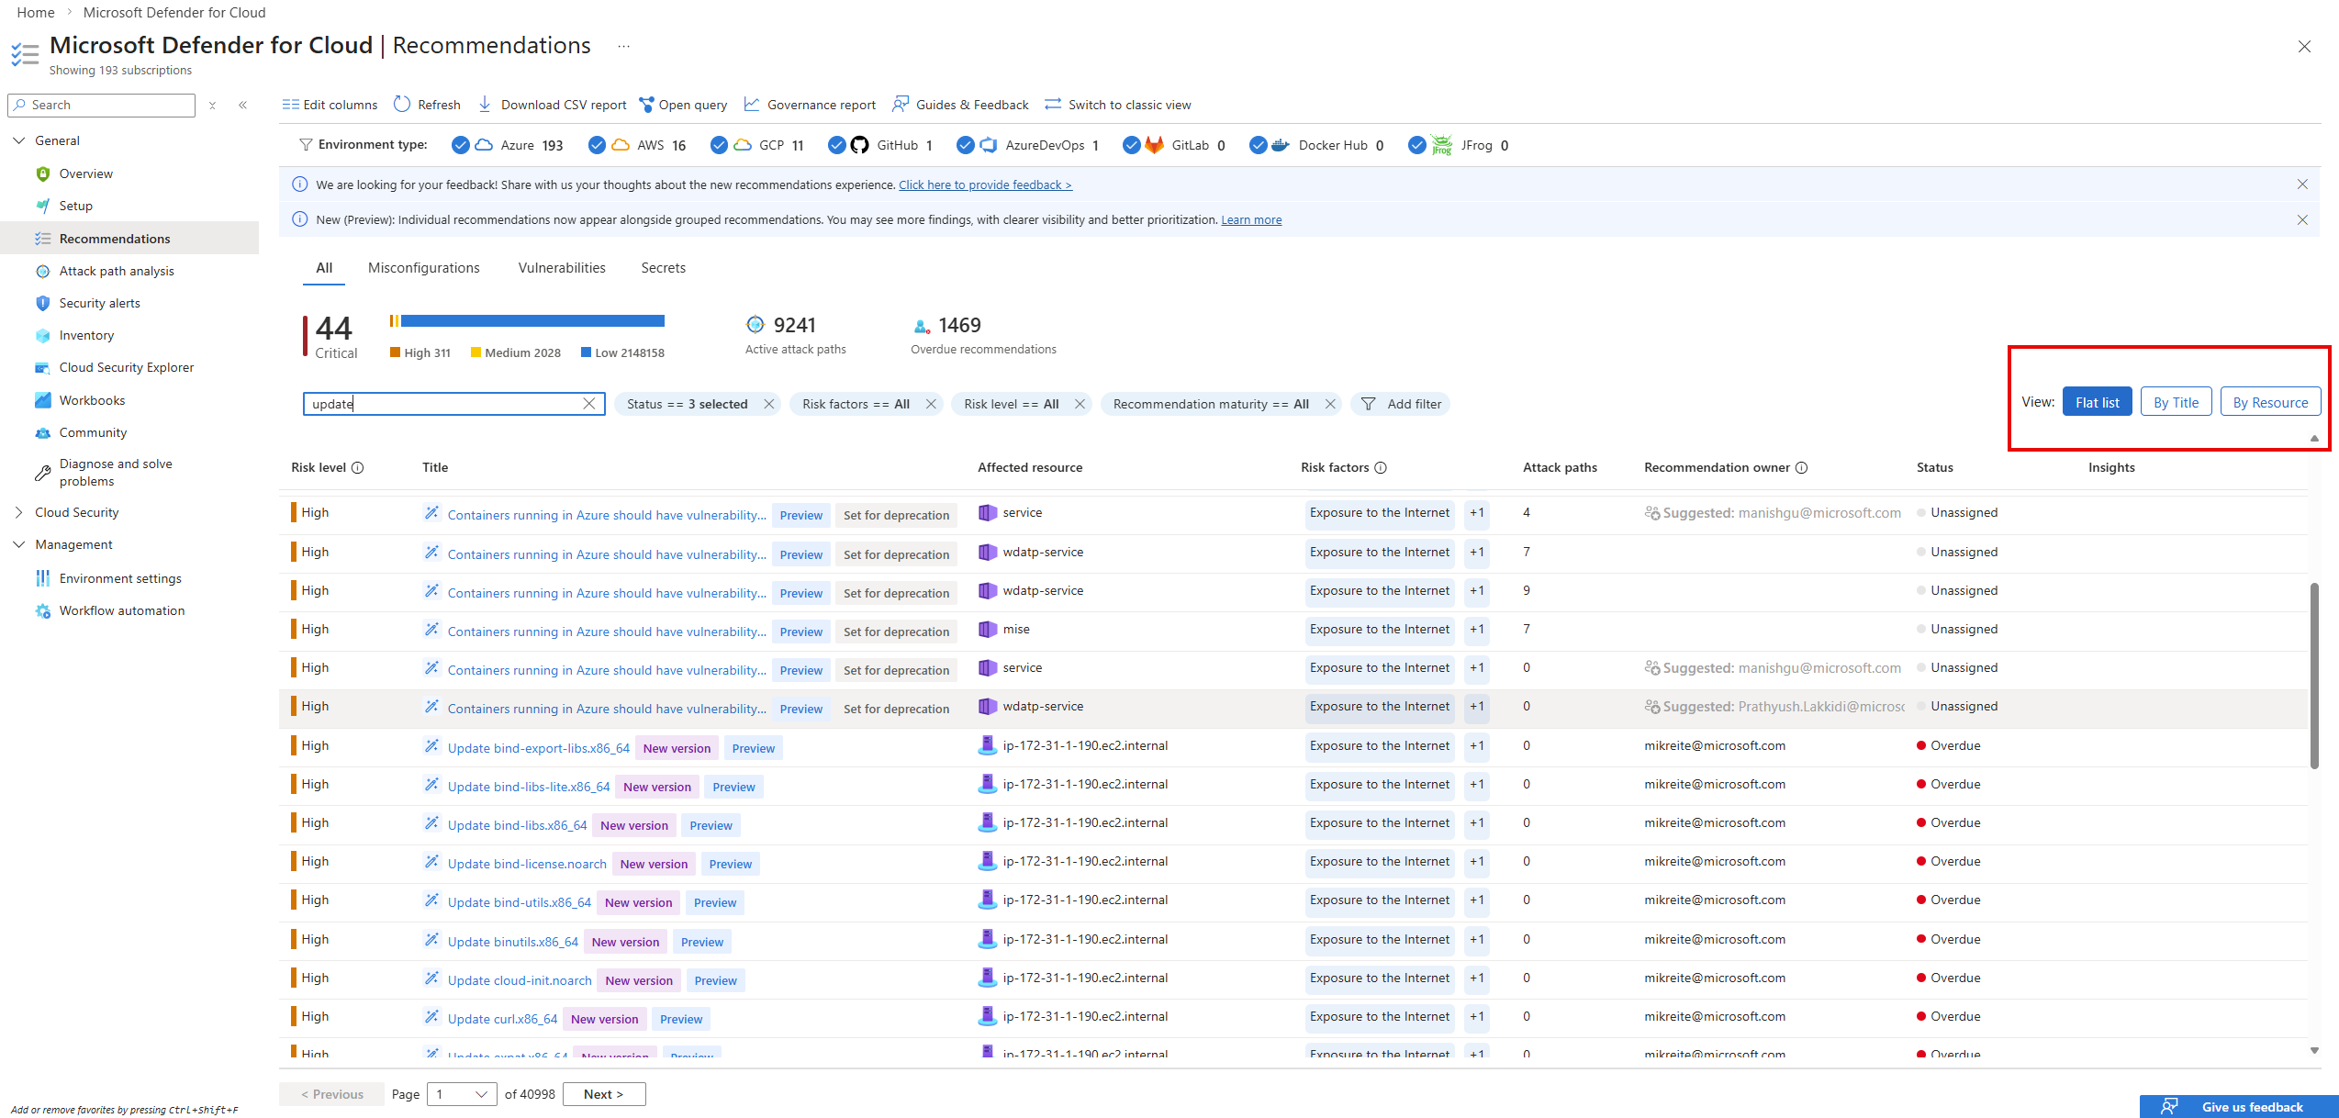Switch view to By Resource

point(2270,401)
